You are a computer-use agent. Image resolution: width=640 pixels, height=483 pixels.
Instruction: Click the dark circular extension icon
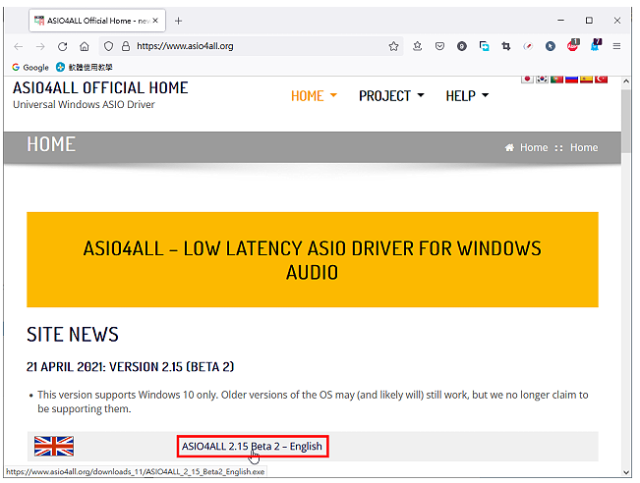[x=462, y=46]
